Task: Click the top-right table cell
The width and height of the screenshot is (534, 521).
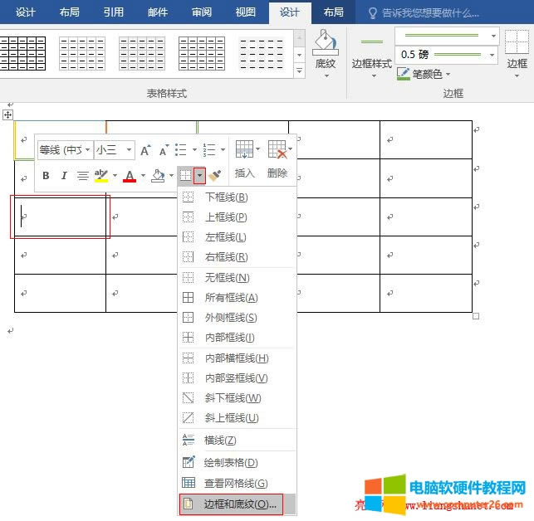Action: (x=426, y=139)
